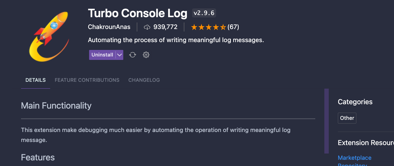Viewport: 394px width, 166px height.
Task: Click the Turbo Console Log title
Action: click(x=137, y=13)
